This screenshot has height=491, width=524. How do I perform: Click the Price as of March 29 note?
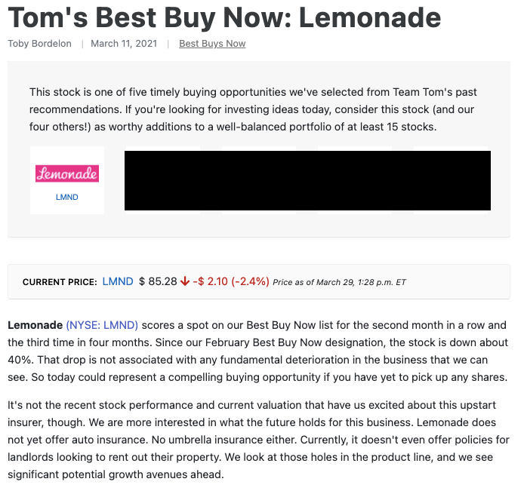tap(339, 282)
